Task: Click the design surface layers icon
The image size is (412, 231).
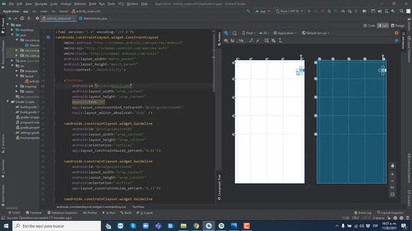Action: [226, 33]
